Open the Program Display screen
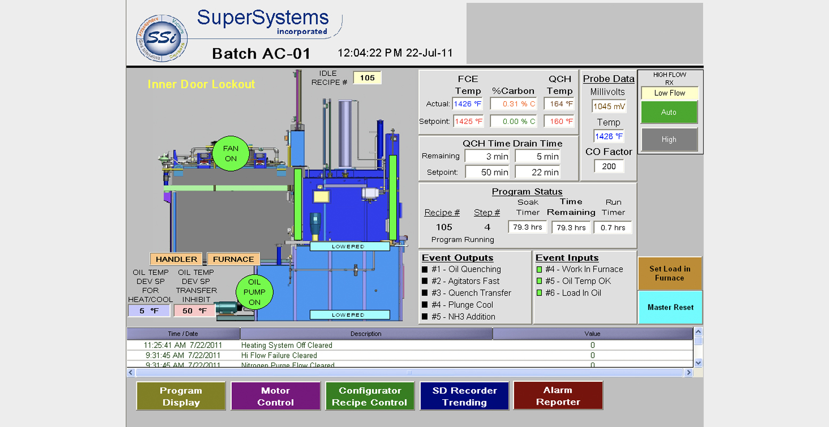Screen dimensions: 829x427 (x=181, y=396)
